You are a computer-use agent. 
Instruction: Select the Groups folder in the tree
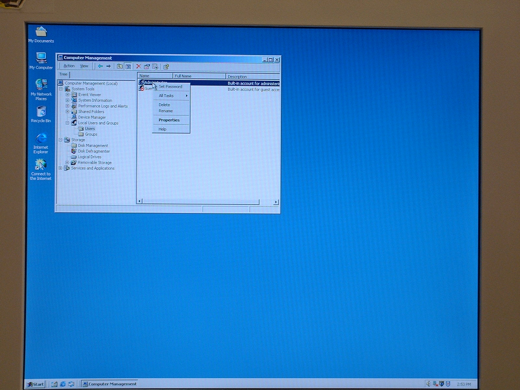click(x=91, y=134)
